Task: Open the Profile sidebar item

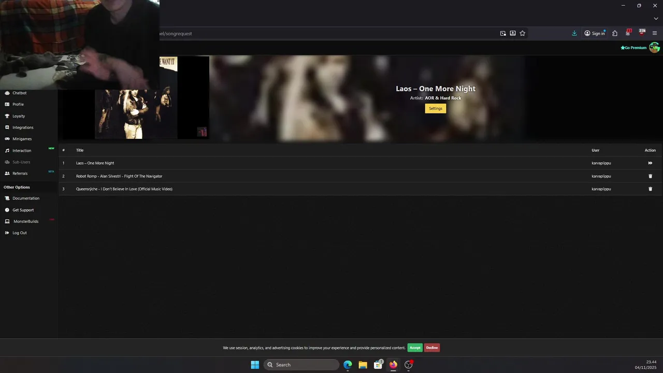Action: coord(18,105)
